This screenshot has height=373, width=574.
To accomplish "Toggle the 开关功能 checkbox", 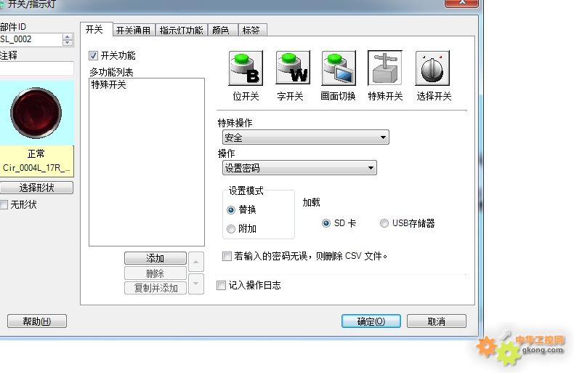I will (x=93, y=56).
